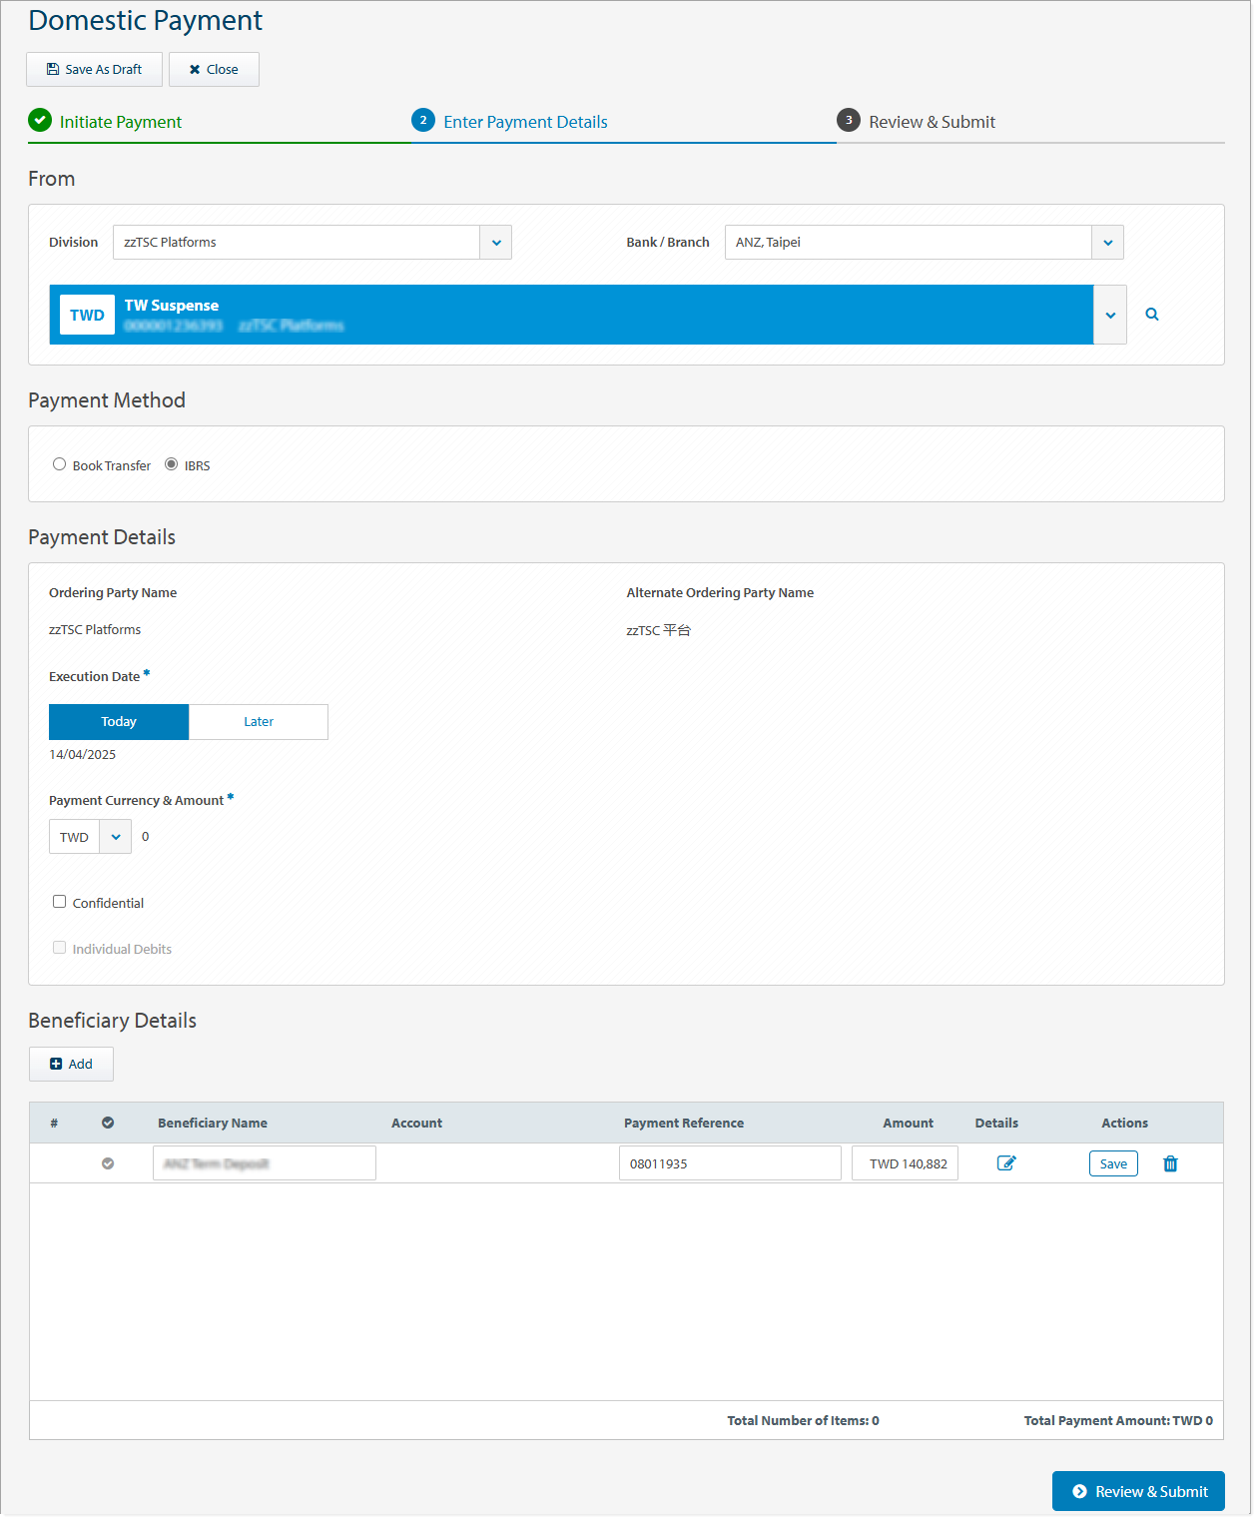Select the Enter Payment Details step
The image size is (1257, 1520).
click(525, 121)
